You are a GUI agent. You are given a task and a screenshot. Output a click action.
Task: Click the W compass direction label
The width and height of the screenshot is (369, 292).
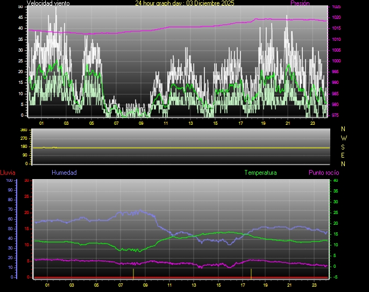(x=344, y=138)
